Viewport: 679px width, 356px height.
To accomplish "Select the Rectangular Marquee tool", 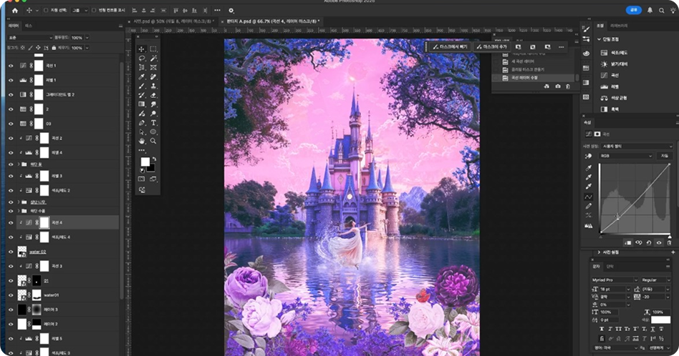I will click(x=153, y=49).
